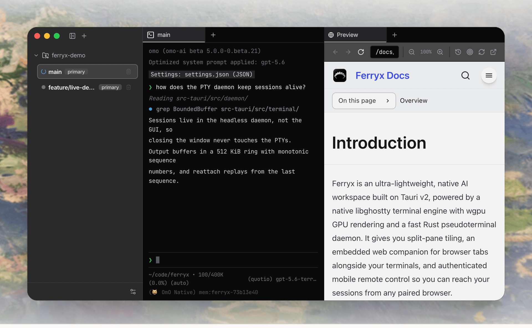
Task: Click Reading src-tauri/src/daemon/ line
Action: (198, 98)
